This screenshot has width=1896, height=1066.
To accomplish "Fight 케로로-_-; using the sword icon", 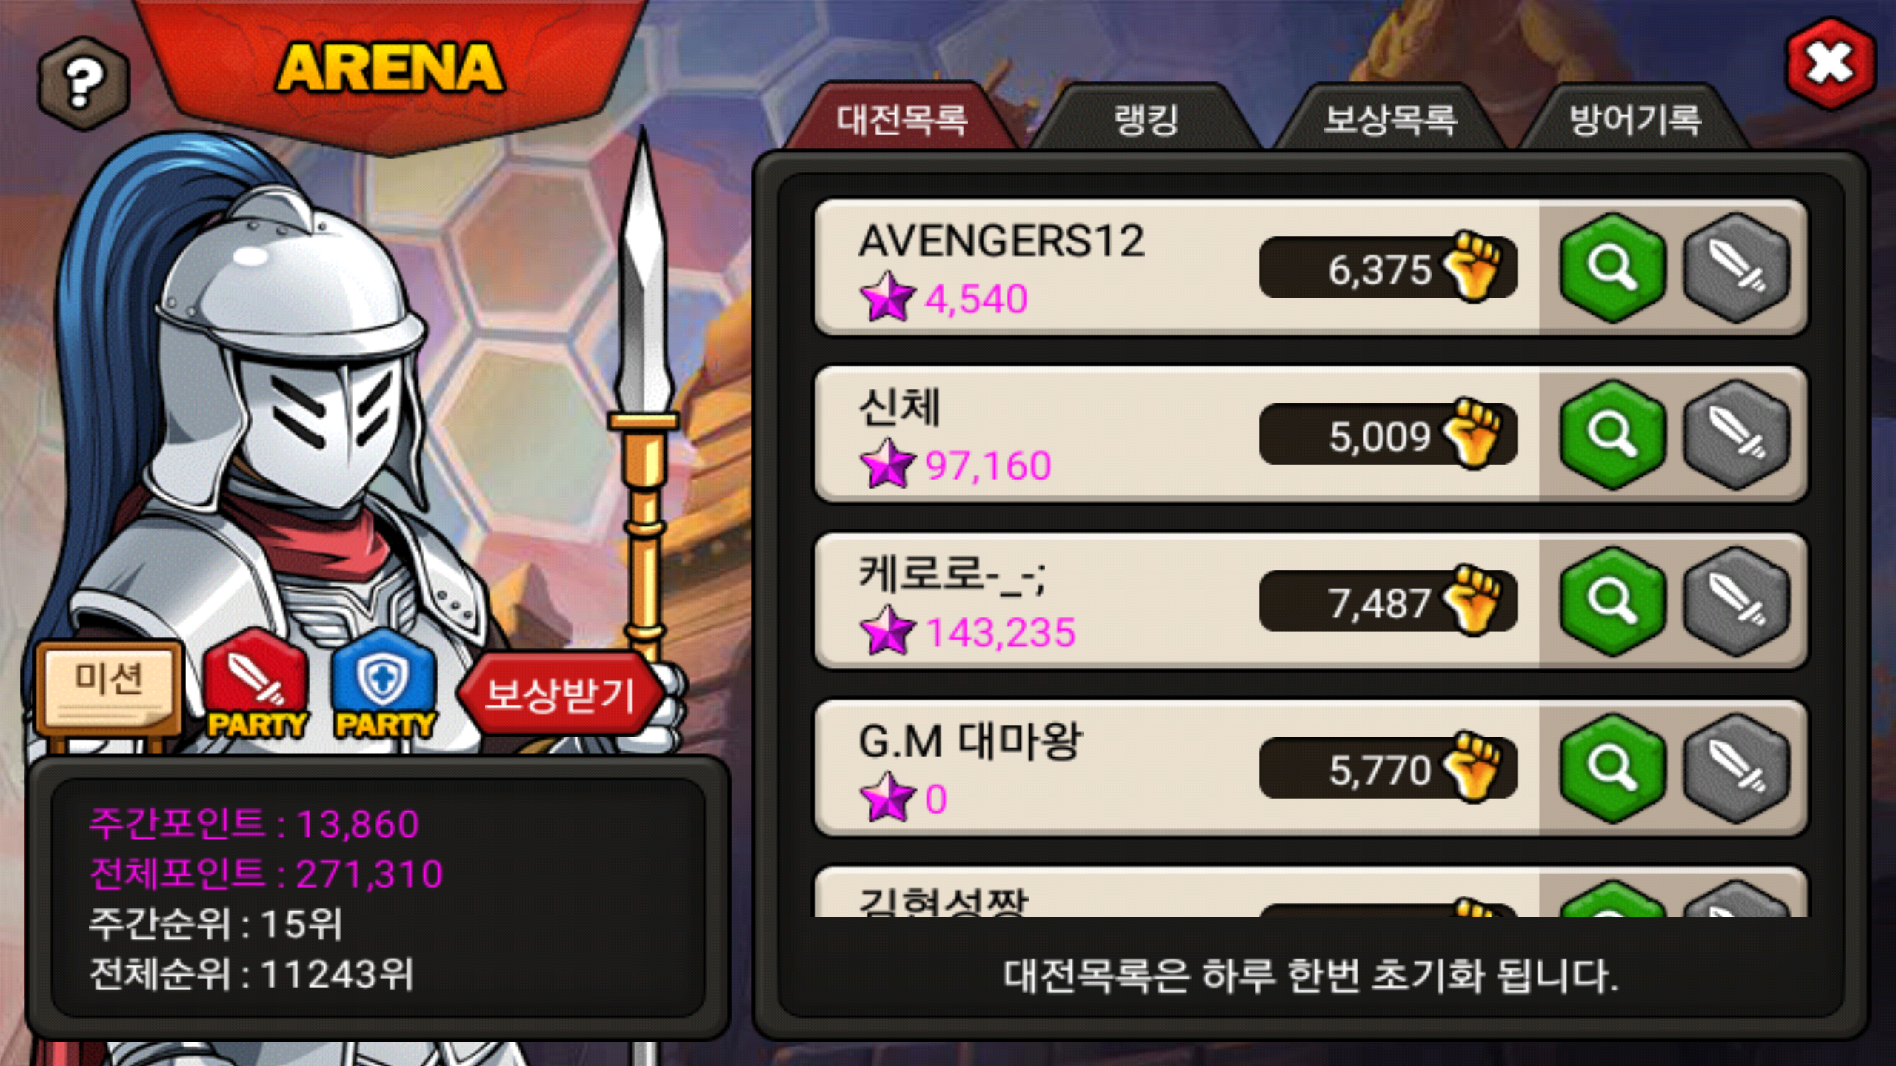I will [x=1737, y=601].
